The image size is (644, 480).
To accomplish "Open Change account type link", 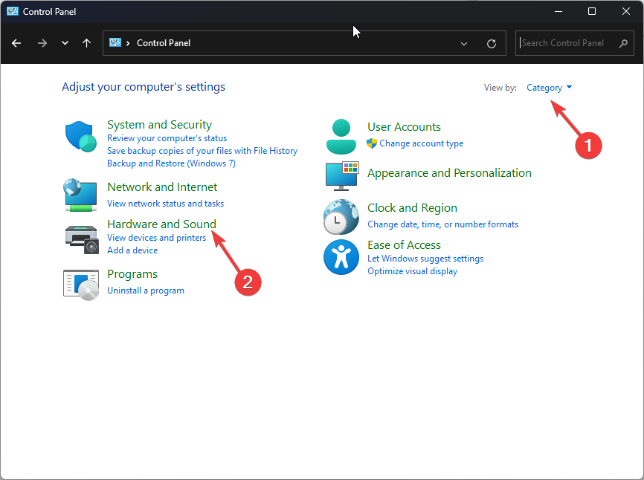I will (421, 143).
